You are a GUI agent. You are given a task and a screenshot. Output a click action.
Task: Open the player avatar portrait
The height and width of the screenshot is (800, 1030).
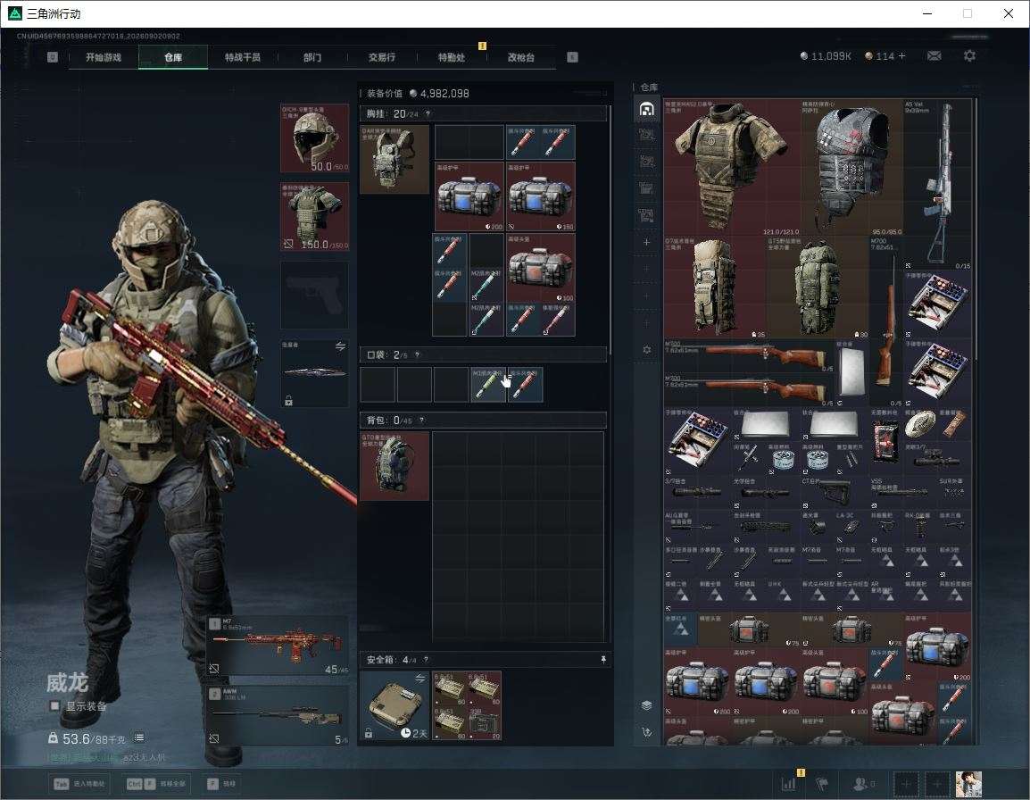tap(969, 784)
